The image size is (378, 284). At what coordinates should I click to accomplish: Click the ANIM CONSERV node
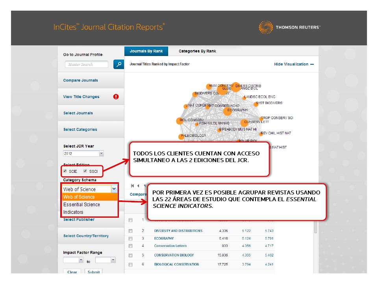click(x=209, y=86)
